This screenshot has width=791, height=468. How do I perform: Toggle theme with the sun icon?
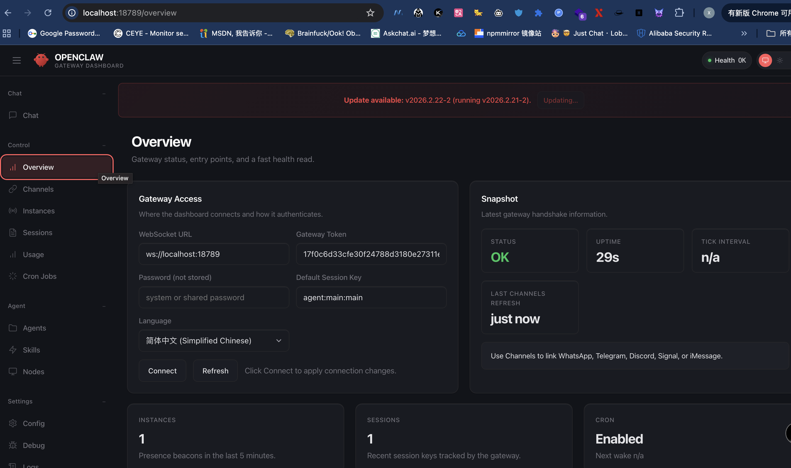click(x=780, y=60)
